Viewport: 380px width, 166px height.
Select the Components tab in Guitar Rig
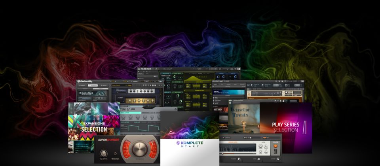(93, 85)
